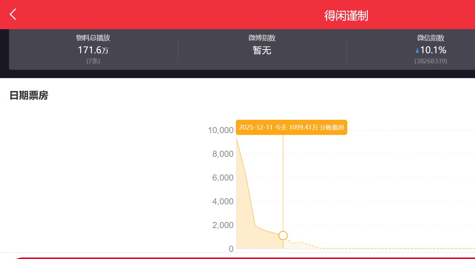This screenshot has width=475, height=259.
Task: Click the 10,000 y-axis label
Action: pos(220,130)
